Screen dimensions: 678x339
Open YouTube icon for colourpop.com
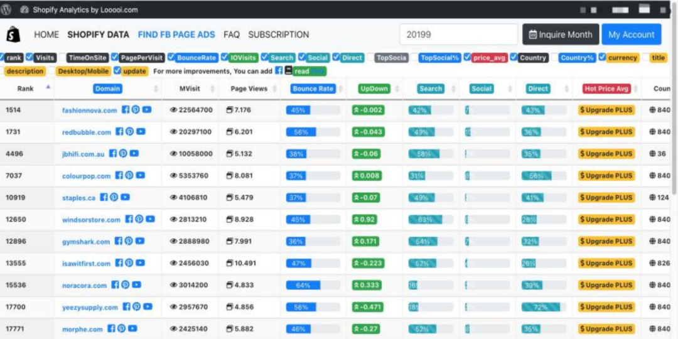(x=141, y=176)
